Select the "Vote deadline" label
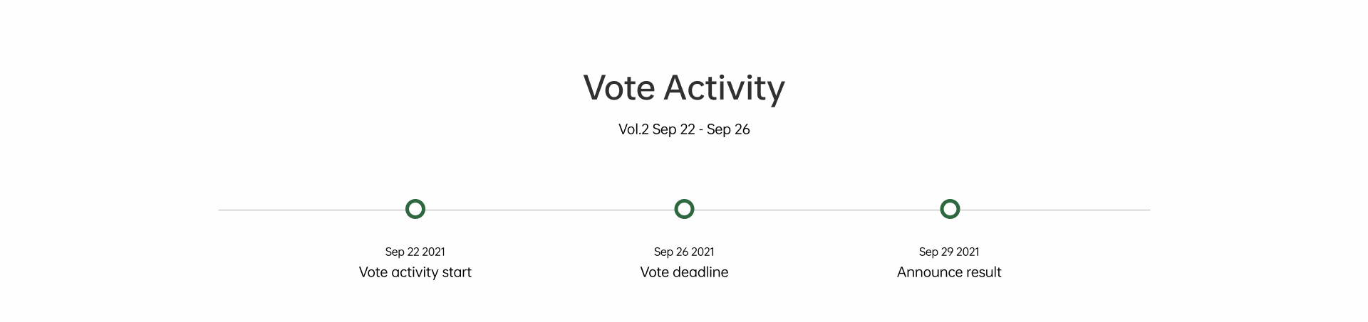This screenshot has height=322, width=1368. (x=684, y=272)
